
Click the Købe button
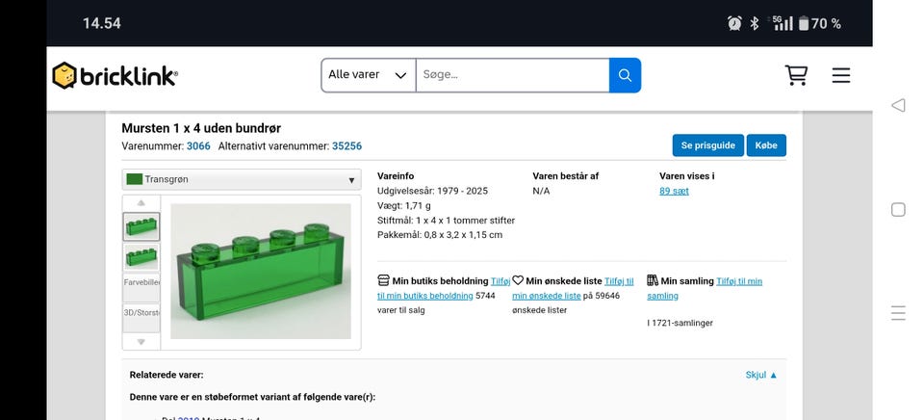pyautogui.click(x=766, y=145)
